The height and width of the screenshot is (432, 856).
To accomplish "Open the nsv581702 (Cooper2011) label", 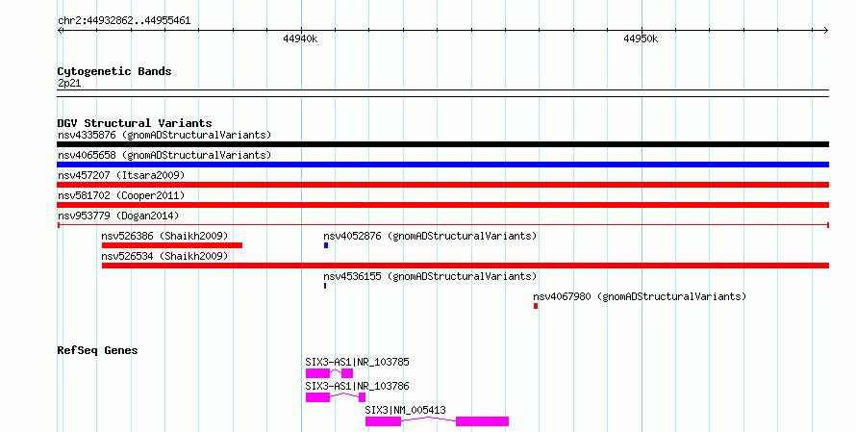I will (121, 195).
